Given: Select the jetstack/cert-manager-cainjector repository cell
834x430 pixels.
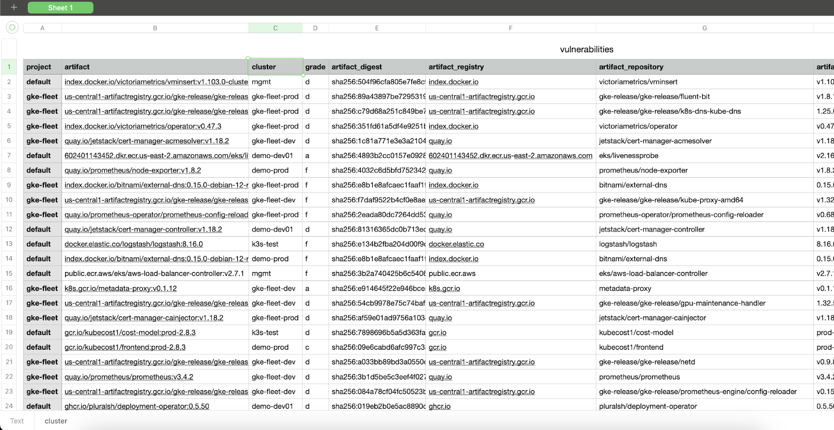Looking at the screenshot, I should click(x=705, y=318).
